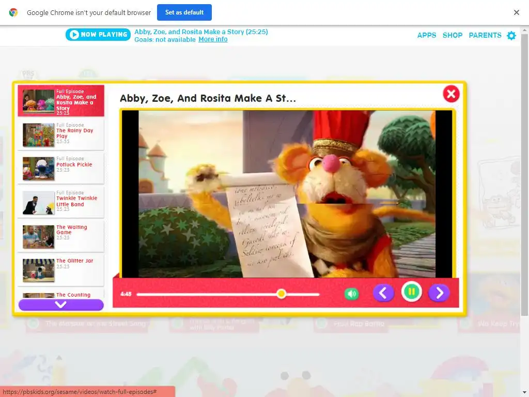The image size is (529, 397).
Task: Skip to next video with right arrow
Action: click(439, 293)
